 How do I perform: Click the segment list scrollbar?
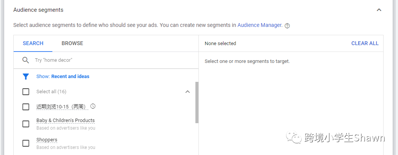(197, 102)
